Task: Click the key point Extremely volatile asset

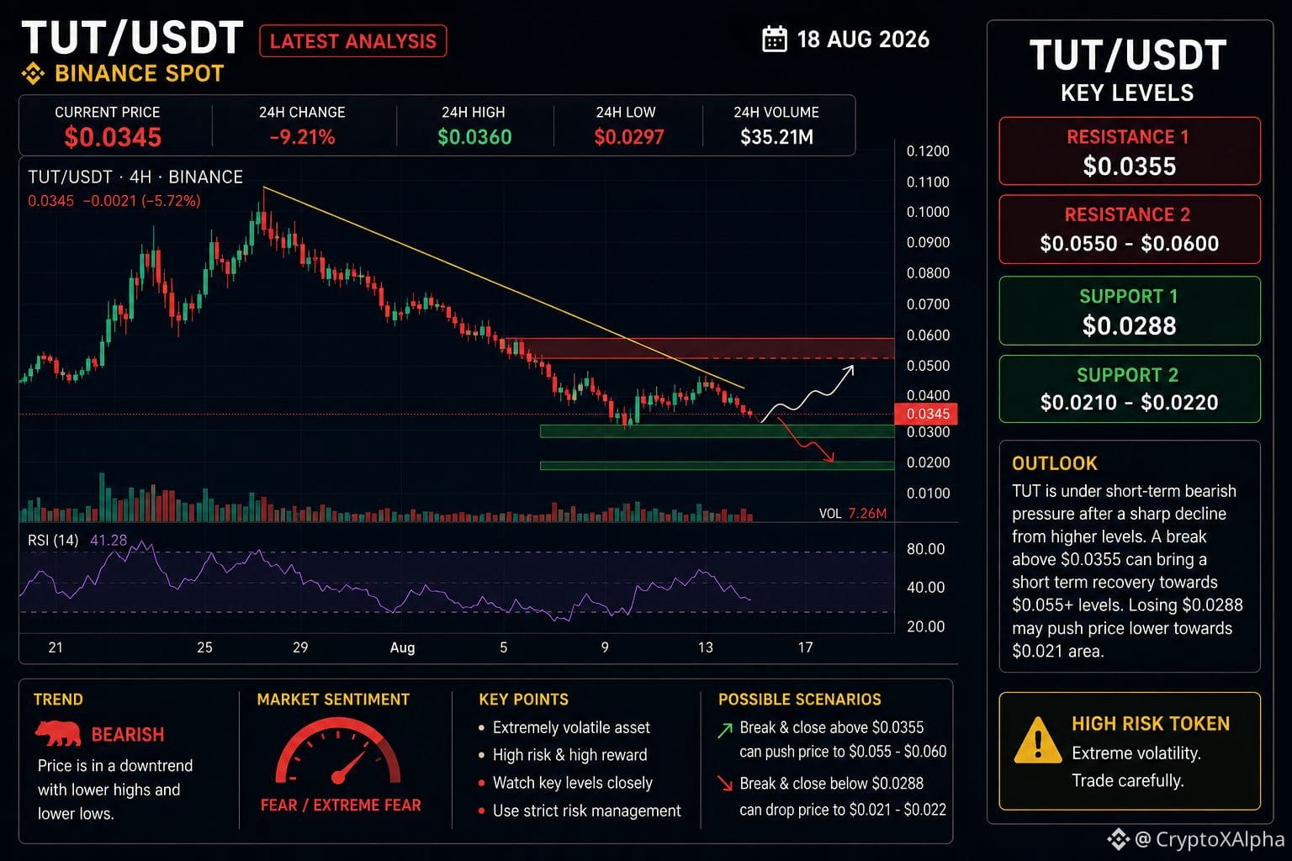Action: pos(571,727)
